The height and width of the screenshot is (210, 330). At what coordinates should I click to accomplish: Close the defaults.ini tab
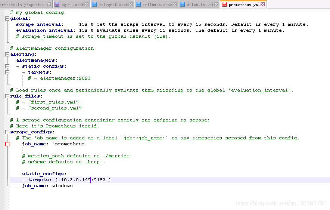pos(216,4)
